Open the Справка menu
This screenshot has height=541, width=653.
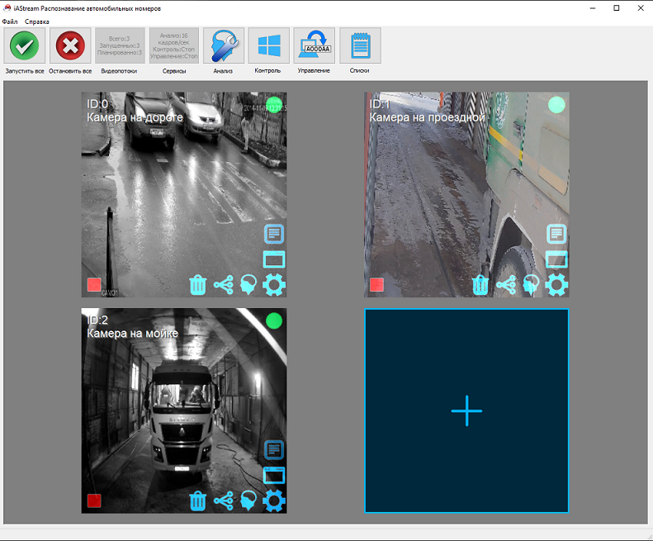[36, 21]
